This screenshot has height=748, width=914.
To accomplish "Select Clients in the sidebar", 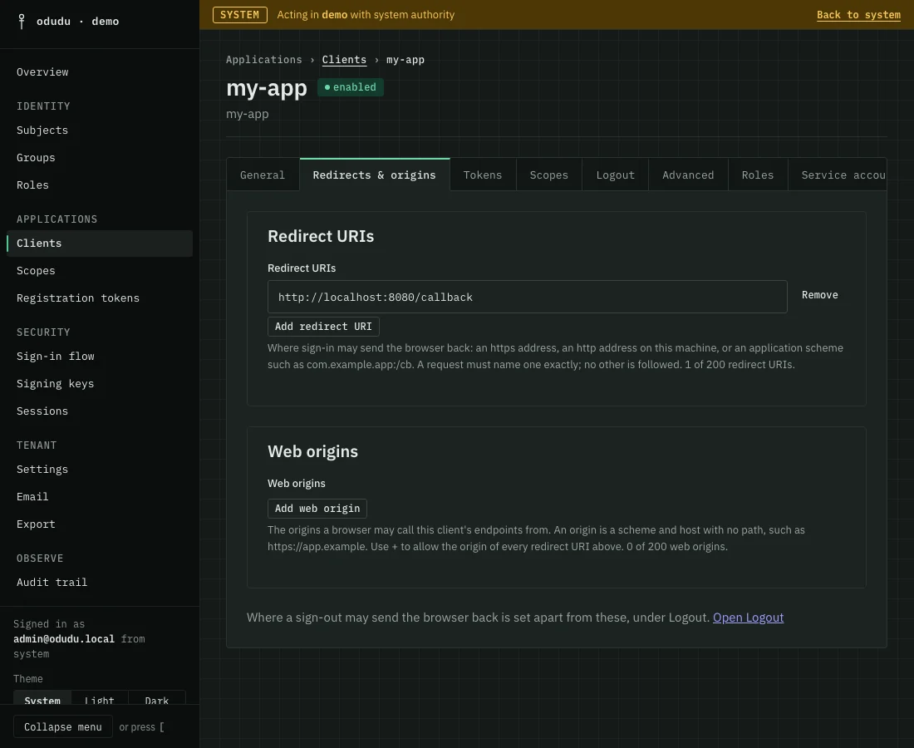I will 99,244.
